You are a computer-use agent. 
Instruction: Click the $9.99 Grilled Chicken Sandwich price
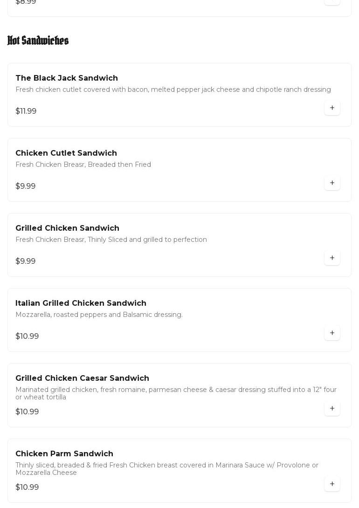tap(26, 261)
